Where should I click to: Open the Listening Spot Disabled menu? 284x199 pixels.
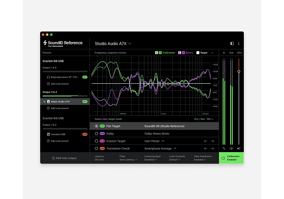click(x=152, y=158)
